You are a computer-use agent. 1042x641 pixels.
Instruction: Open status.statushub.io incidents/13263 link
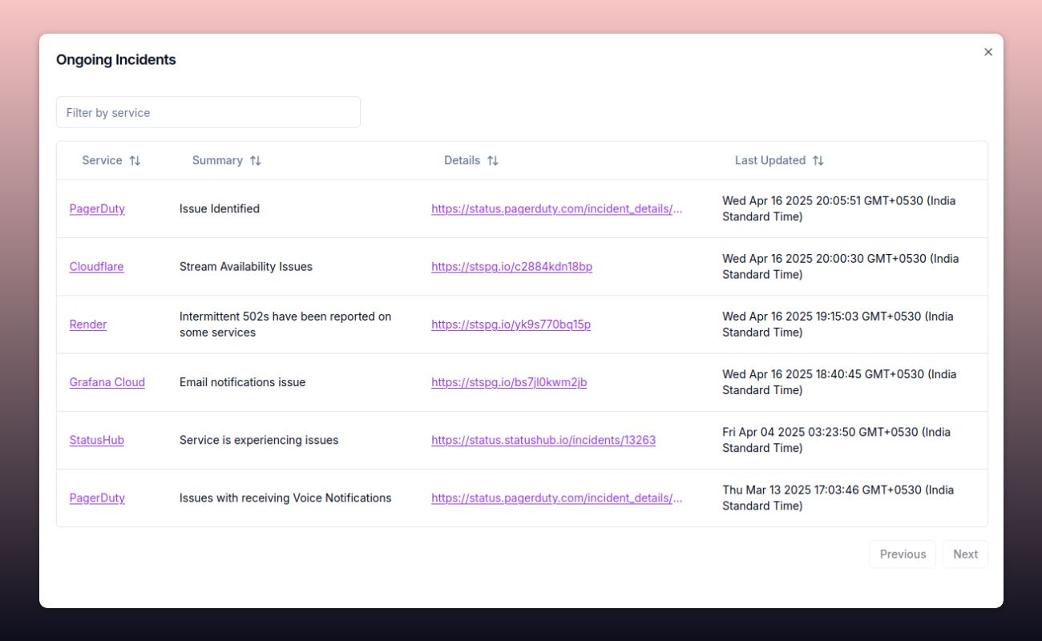pos(543,440)
